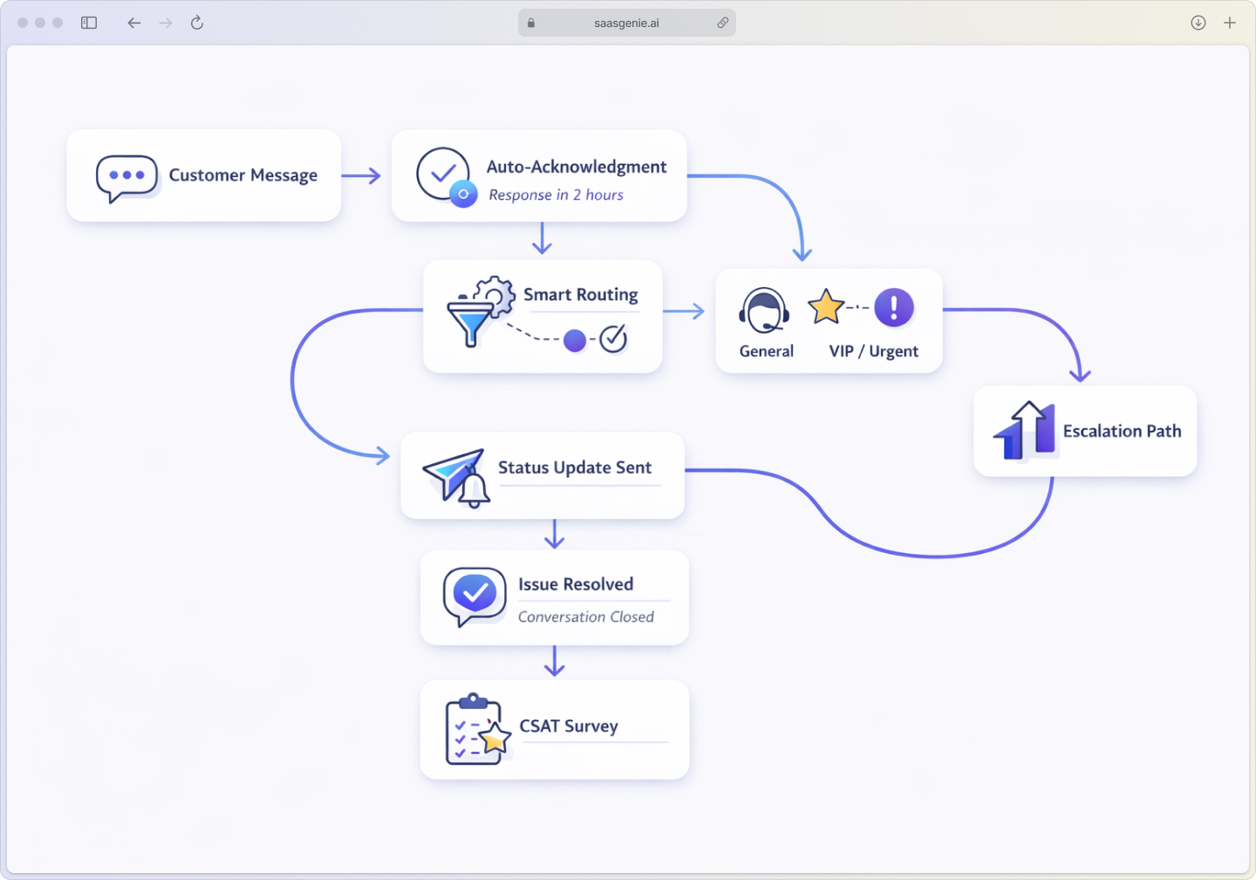Click the Escalation Path bar chart icon

[1021, 430]
